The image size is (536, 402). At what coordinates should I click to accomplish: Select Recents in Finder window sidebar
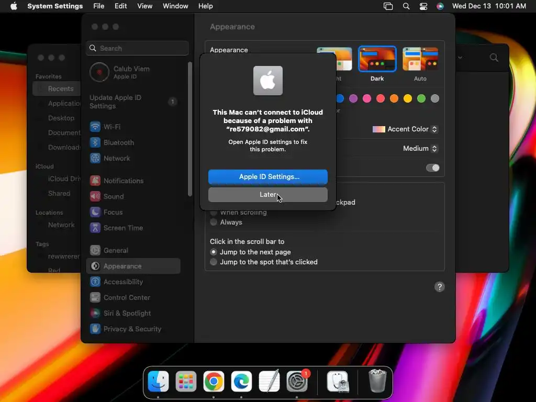[57, 89]
